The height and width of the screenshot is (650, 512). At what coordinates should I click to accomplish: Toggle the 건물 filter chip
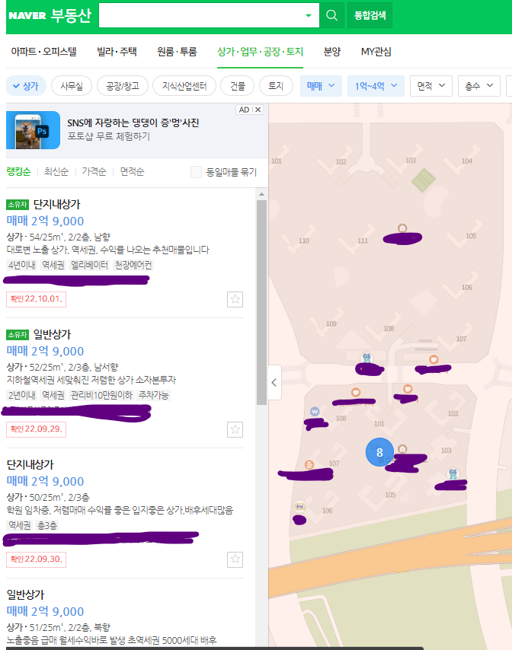point(237,86)
